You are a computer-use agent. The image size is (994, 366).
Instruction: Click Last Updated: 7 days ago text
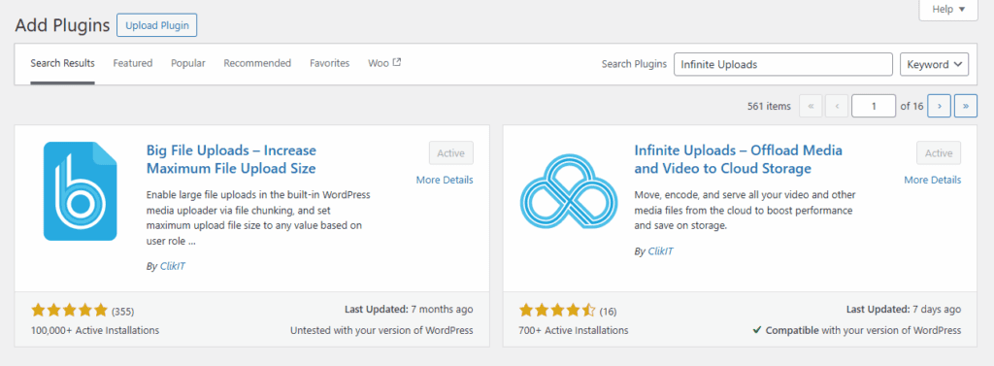[904, 310]
